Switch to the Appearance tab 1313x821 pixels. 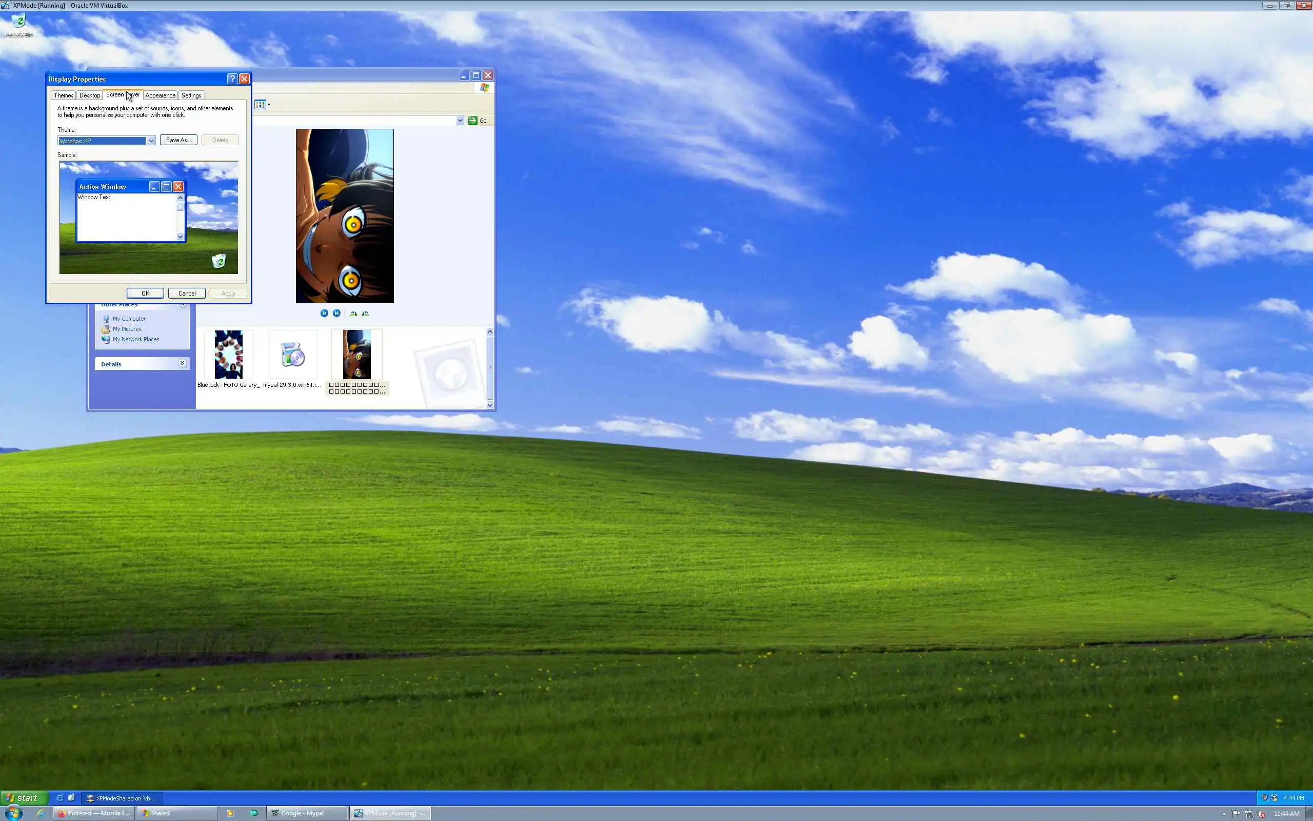(160, 95)
